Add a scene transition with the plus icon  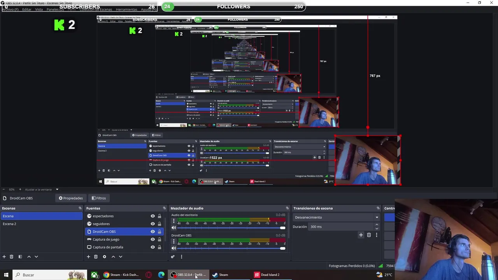361,235
